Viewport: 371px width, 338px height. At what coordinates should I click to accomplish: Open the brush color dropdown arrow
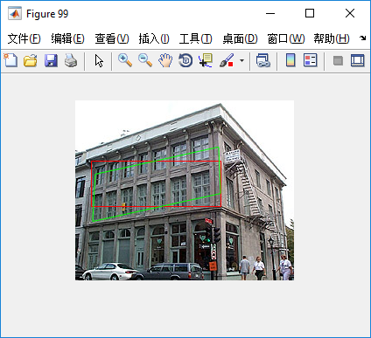click(x=241, y=61)
